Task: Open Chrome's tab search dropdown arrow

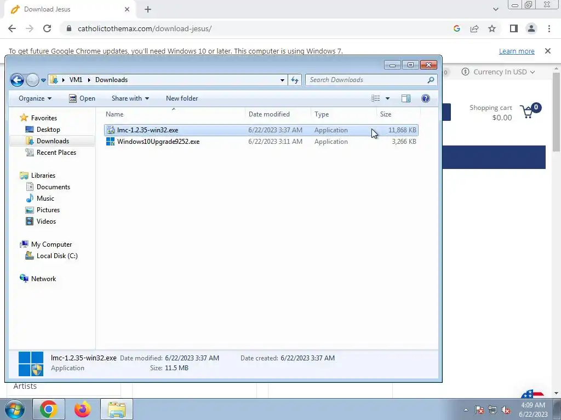Action: click(495, 9)
